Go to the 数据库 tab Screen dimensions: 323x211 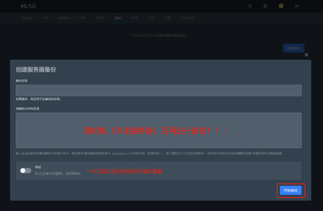64,18
